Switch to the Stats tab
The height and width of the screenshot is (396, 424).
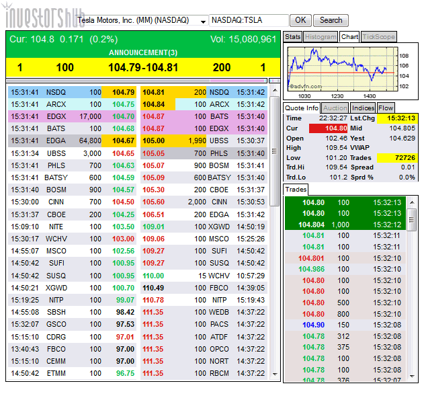pyautogui.click(x=293, y=36)
